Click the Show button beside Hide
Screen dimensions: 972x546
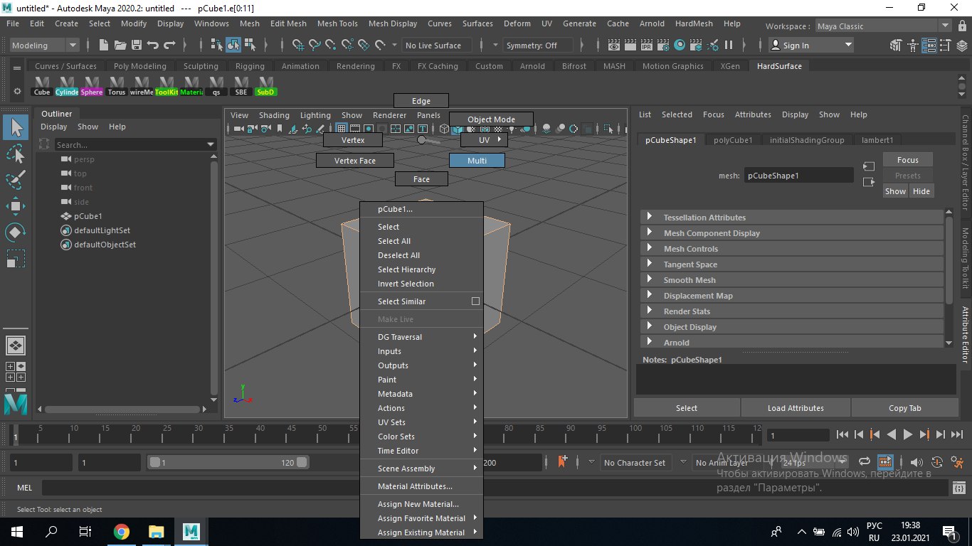pos(895,191)
